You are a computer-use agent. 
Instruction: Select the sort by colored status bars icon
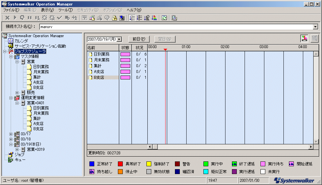click(x=154, y=18)
